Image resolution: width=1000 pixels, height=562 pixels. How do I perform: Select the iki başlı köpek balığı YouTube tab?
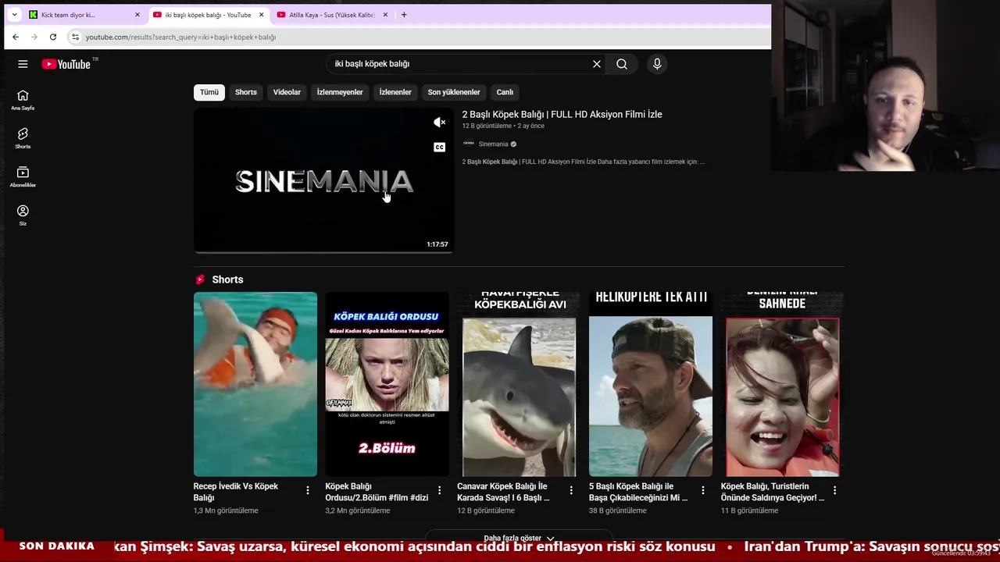click(208, 15)
